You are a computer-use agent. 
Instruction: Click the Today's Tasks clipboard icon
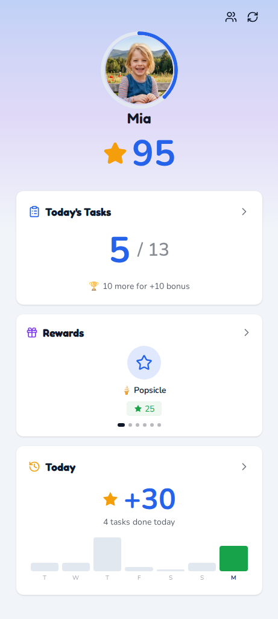coord(34,212)
